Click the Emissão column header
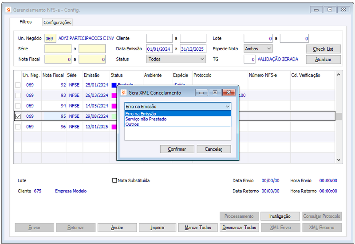 (x=91, y=75)
